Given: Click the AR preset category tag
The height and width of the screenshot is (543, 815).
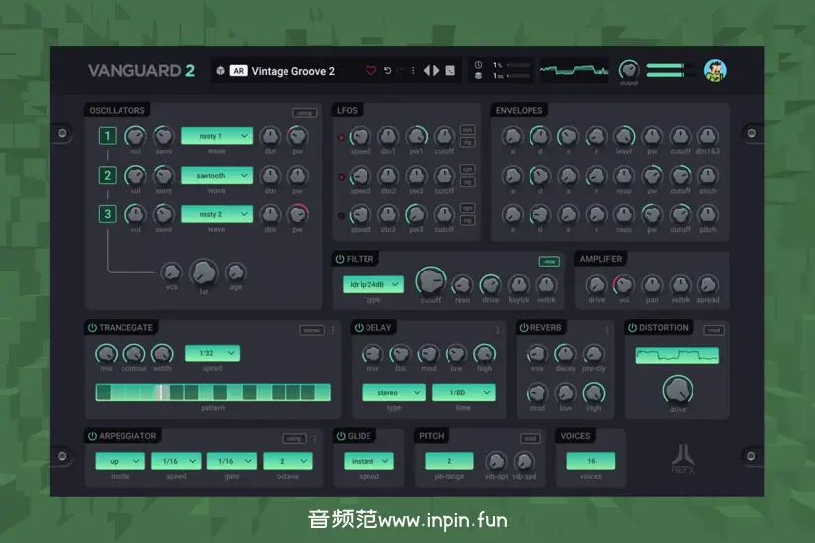Looking at the screenshot, I should (x=238, y=71).
